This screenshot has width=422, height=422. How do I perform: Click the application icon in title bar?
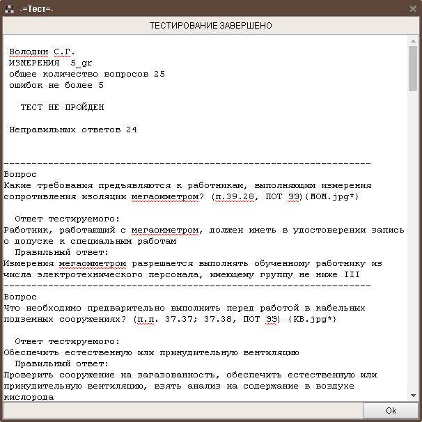pos(9,8)
